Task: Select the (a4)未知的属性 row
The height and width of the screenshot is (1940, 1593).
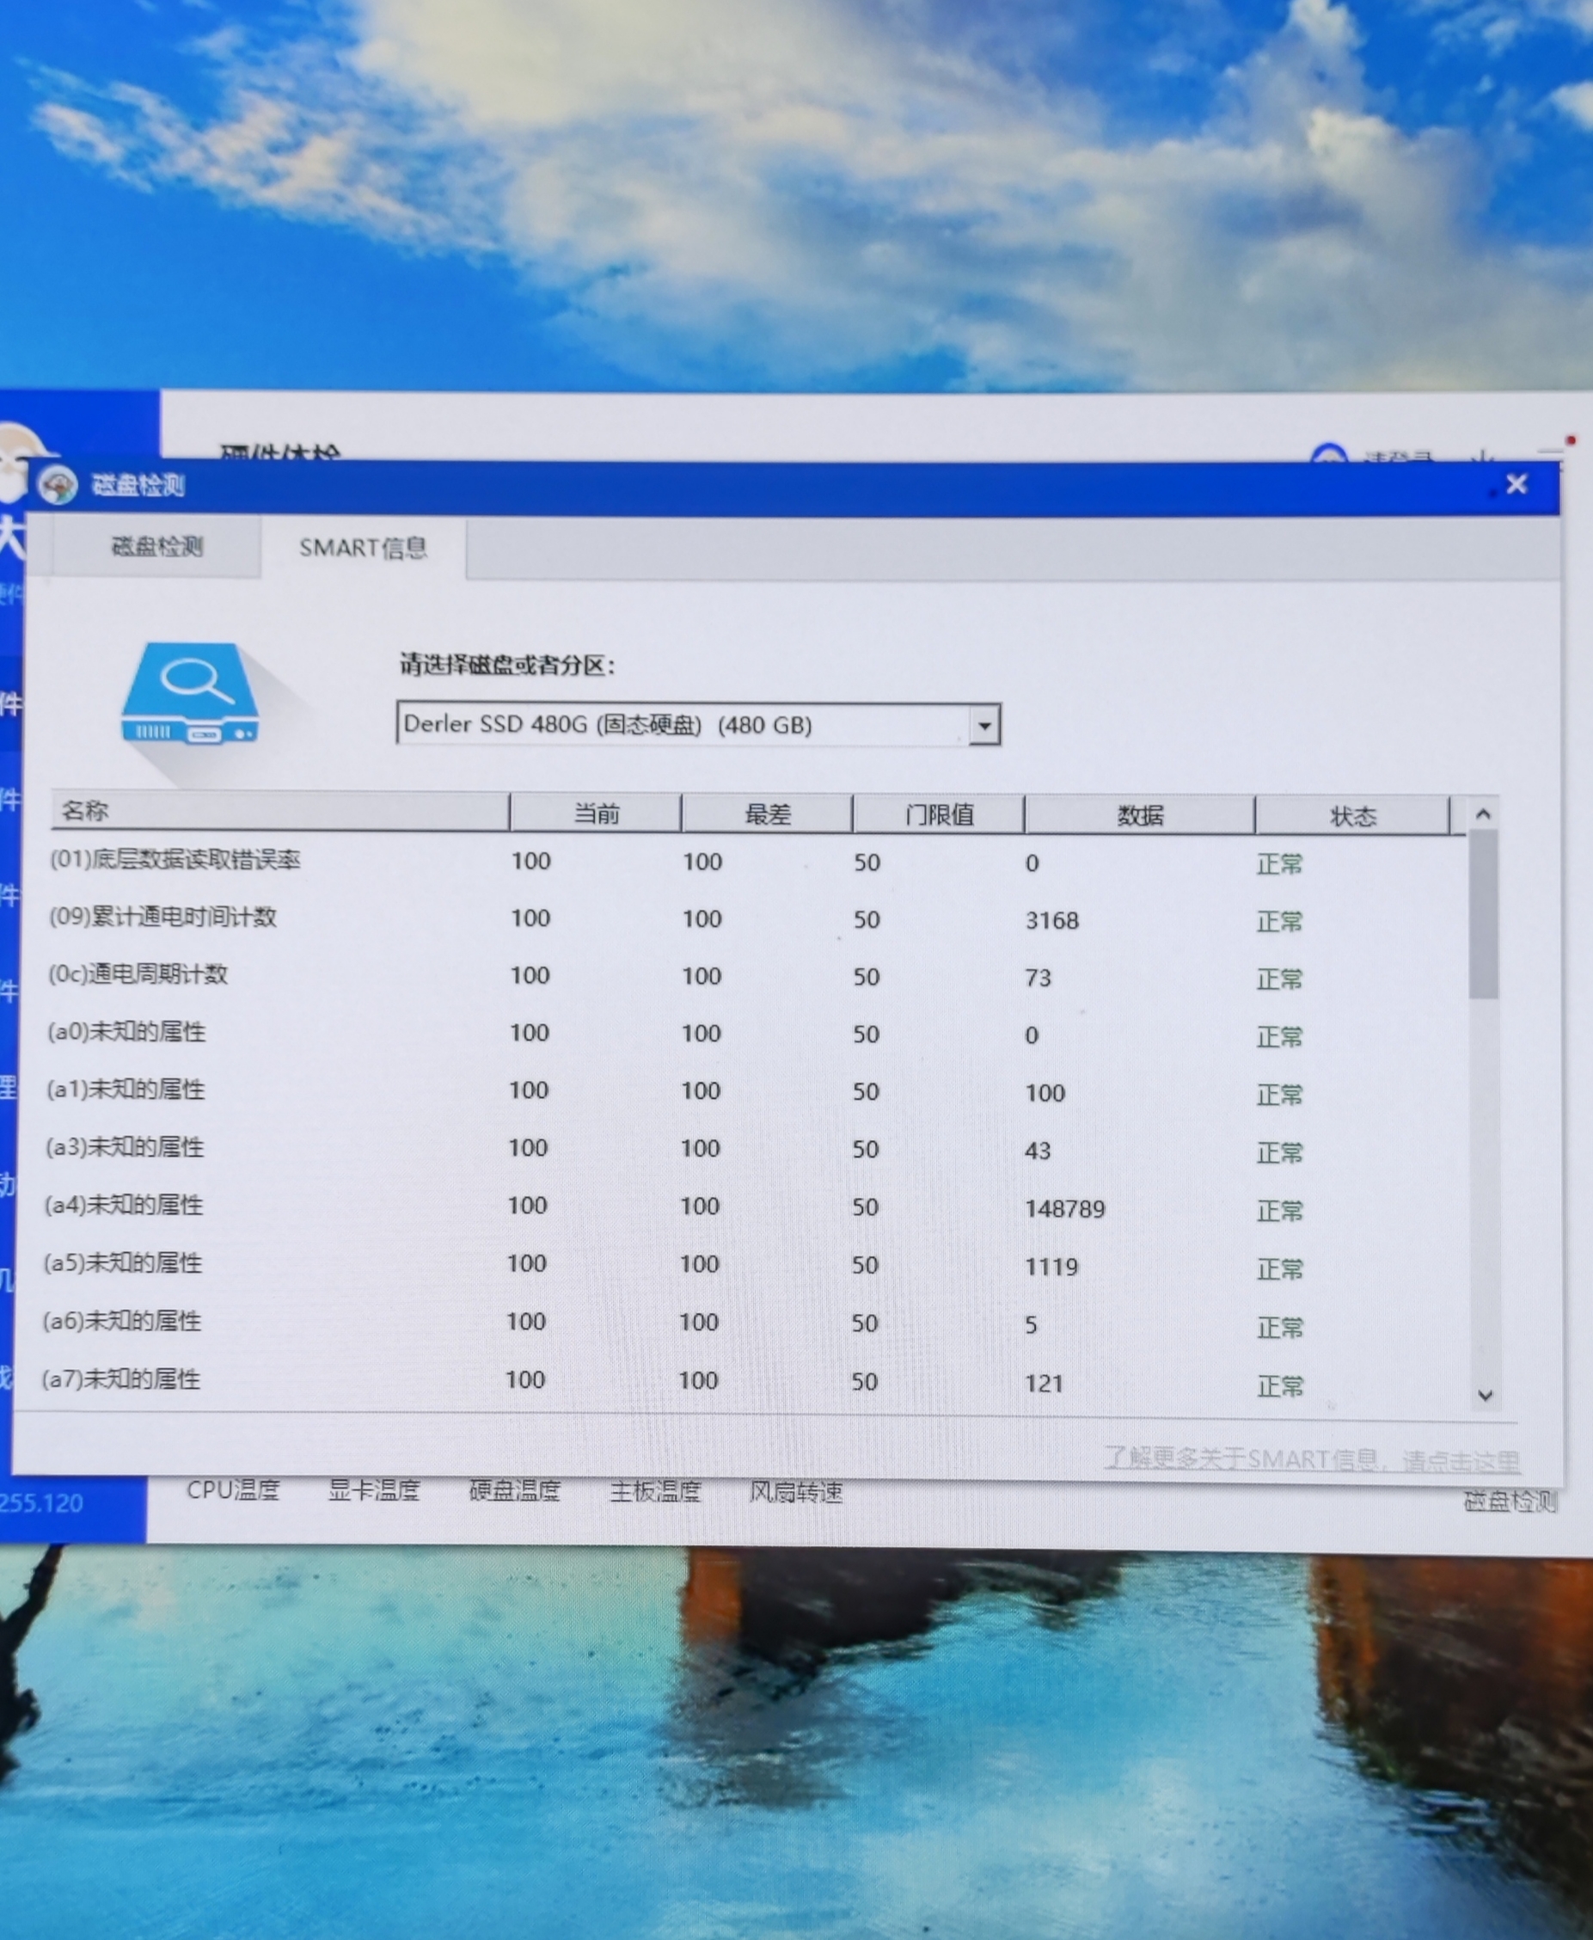Action: pos(124,1205)
